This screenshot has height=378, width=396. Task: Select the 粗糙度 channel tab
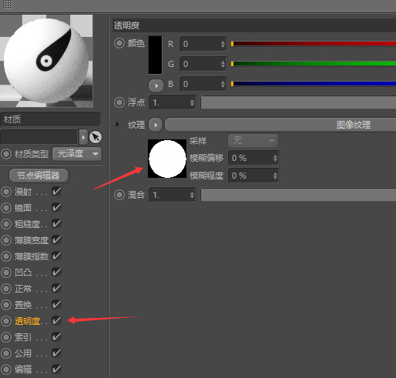click(27, 224)
